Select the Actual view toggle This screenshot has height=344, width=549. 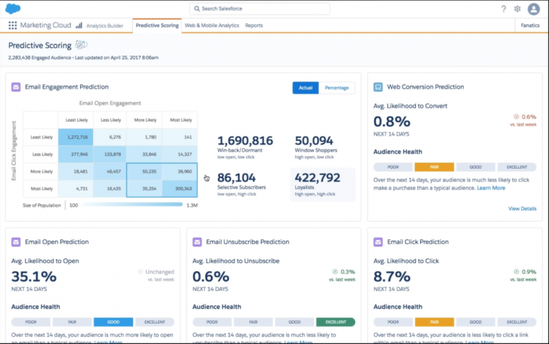[x=305, y=87]
